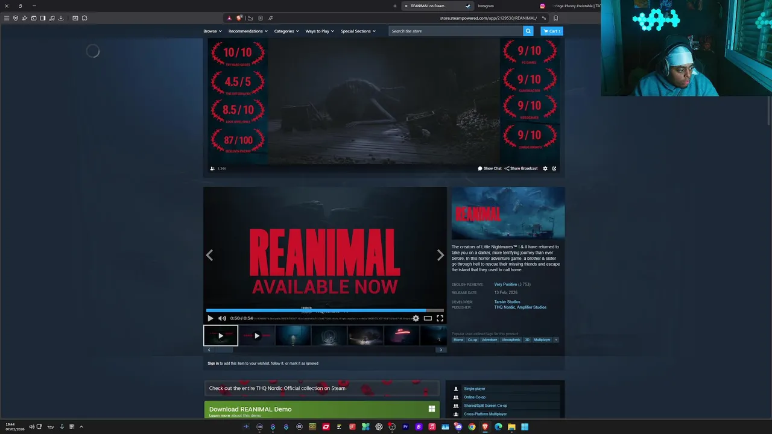Go to next media with right arrow
This screenshot has width=772, height=434.
(x=440, y=255)
